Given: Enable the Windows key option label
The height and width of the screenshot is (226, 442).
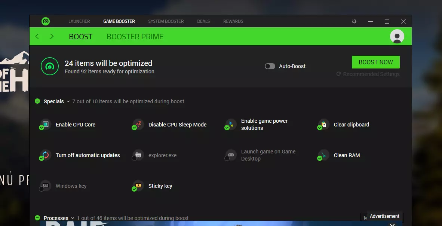Looking at the screenshot, I should pyautogui.click(x=71, y=186).
